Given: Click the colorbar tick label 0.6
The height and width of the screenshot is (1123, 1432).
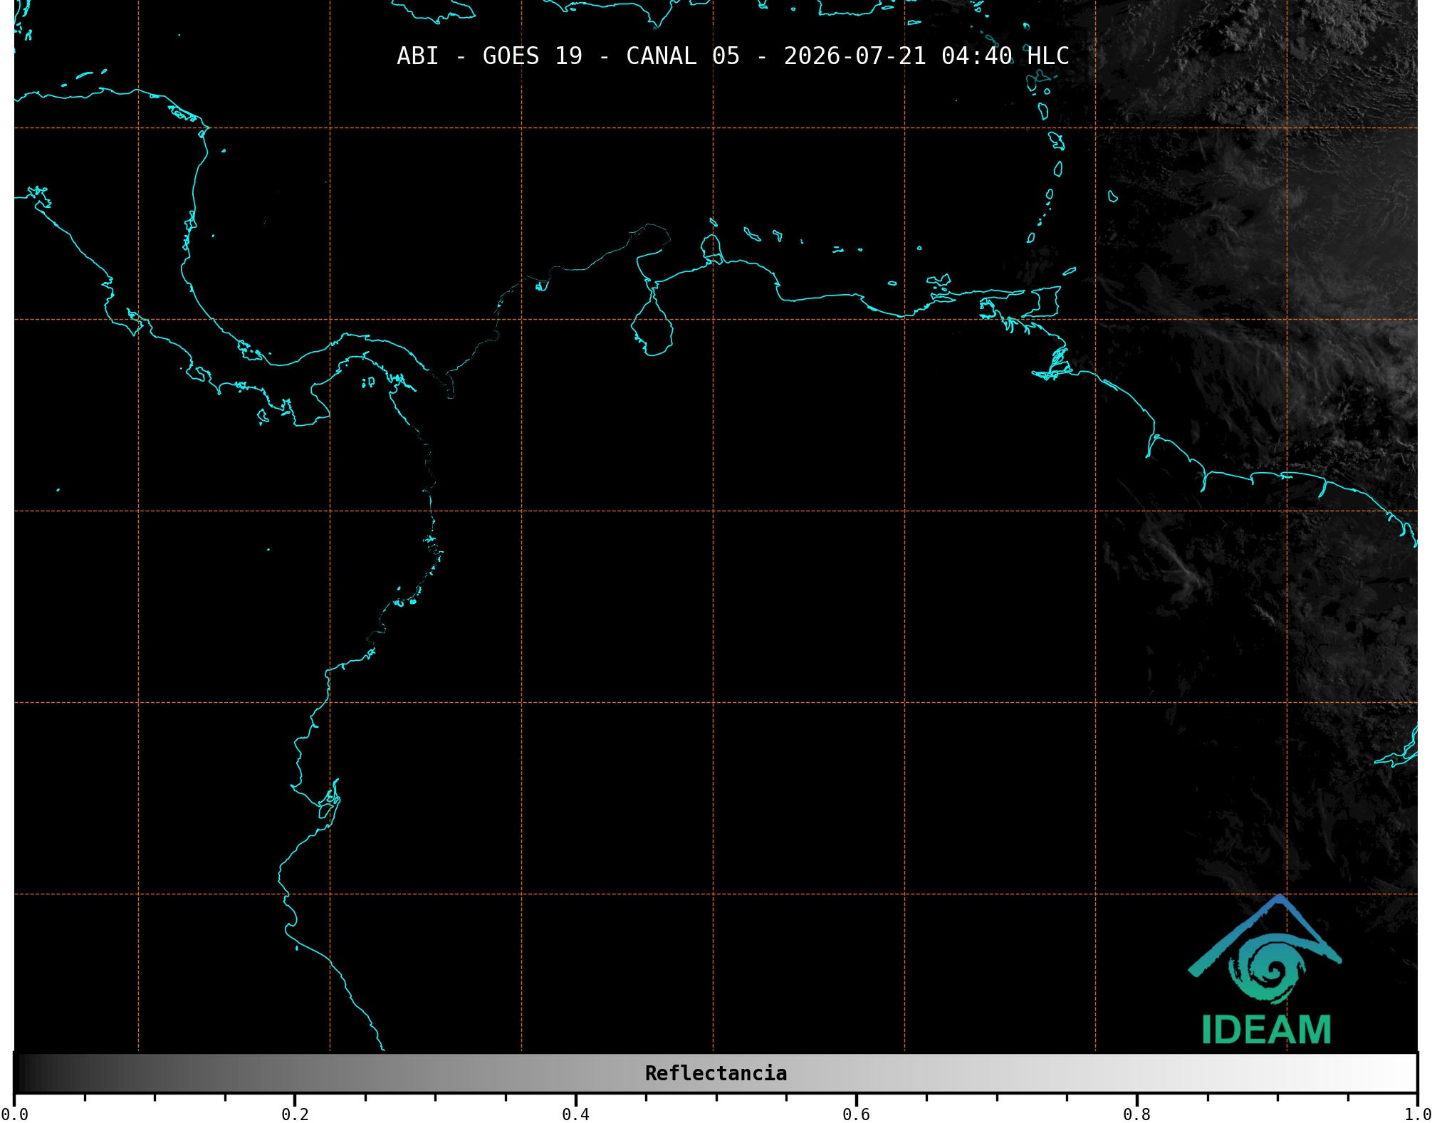Looking at the screenshot, I should pyautogui.click(x=856, y=1114).
